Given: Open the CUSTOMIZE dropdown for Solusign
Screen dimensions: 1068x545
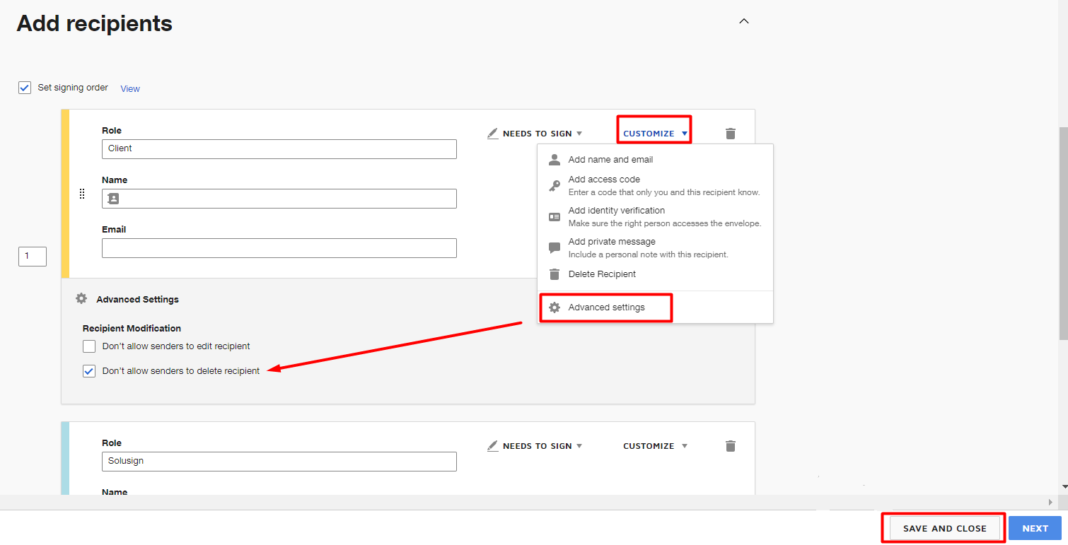Looking at the screenshot, I should tap(654, 445).
